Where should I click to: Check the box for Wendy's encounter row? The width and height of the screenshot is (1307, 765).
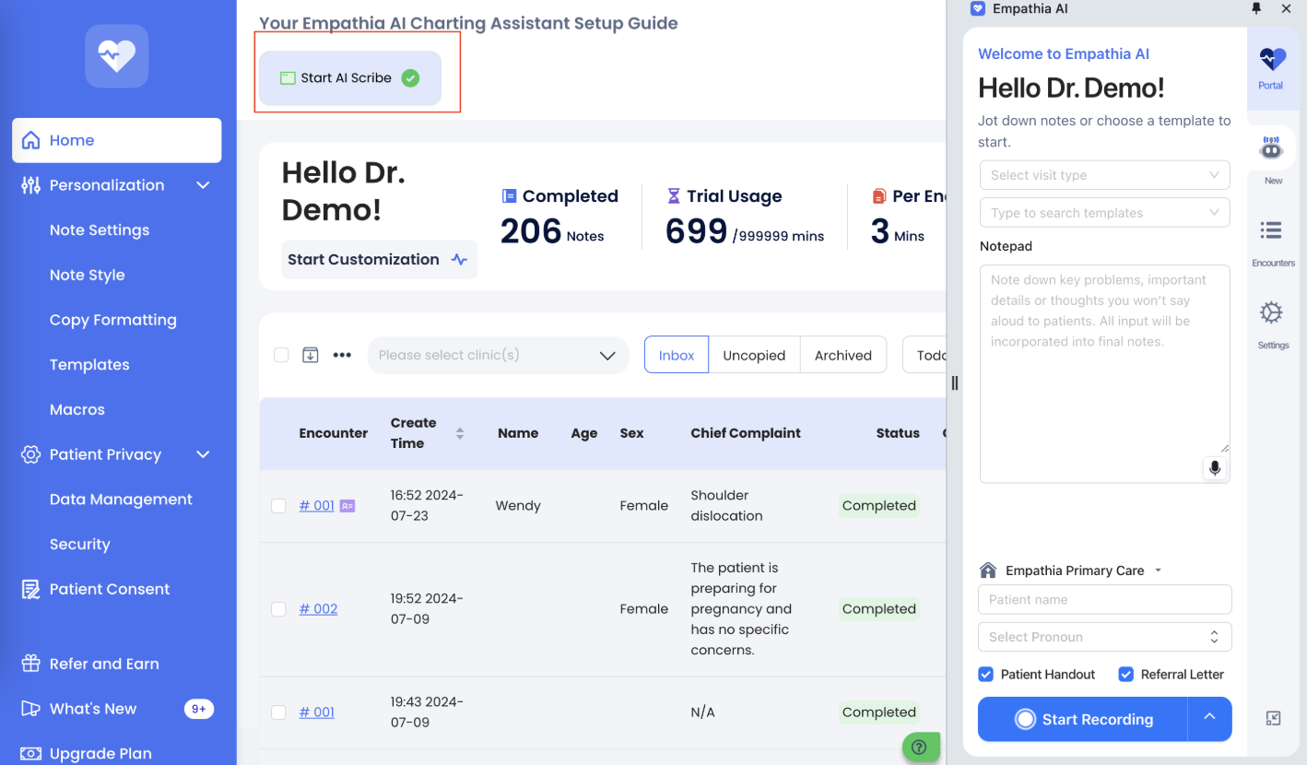[x=278, y=506]
